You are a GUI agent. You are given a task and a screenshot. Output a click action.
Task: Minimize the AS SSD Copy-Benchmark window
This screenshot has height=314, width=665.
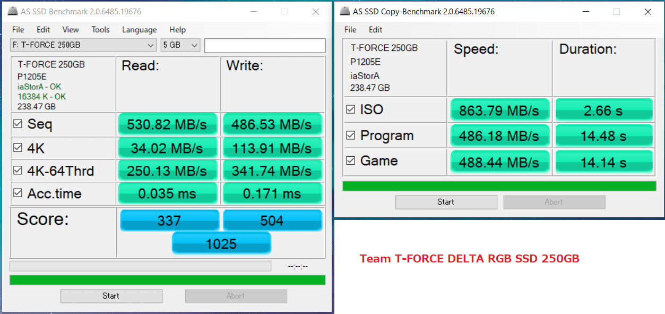(x=585, y=12)
